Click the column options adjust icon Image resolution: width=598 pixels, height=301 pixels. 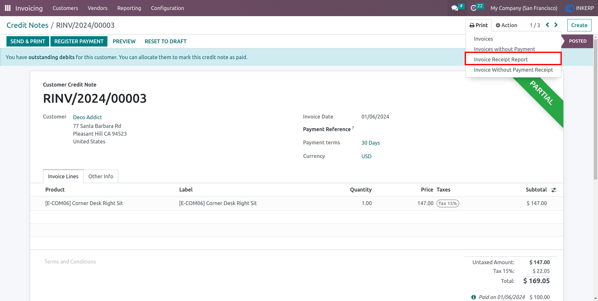point(554,190)
